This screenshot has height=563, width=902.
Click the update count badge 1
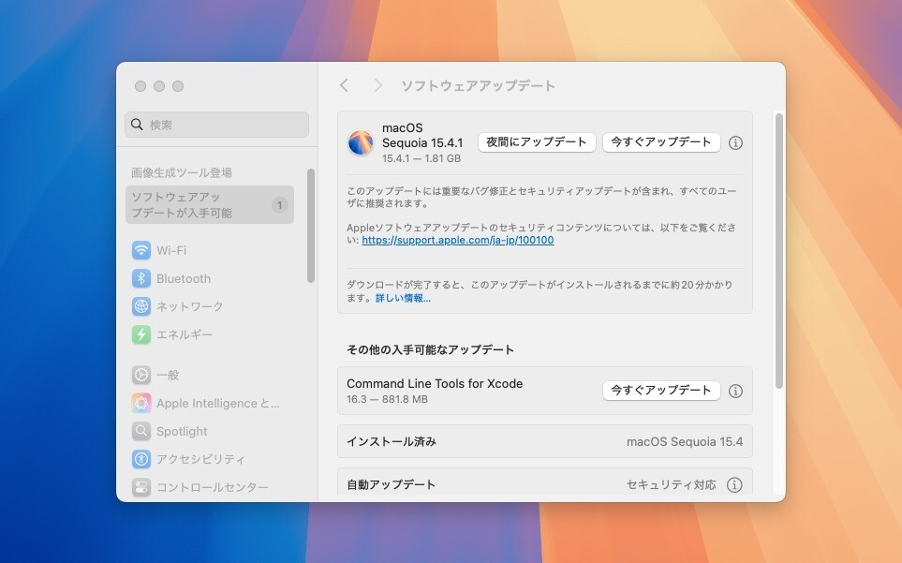279,205
